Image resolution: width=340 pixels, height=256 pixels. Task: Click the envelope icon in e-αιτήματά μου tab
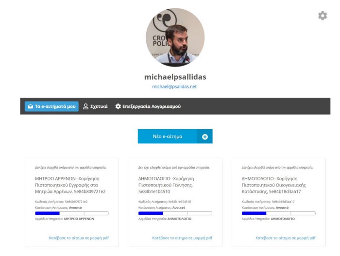click(31, 106)
